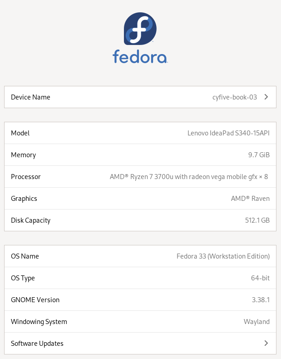
Task: Click the Disk Capacity row
Action: click(x=140, y=220)
